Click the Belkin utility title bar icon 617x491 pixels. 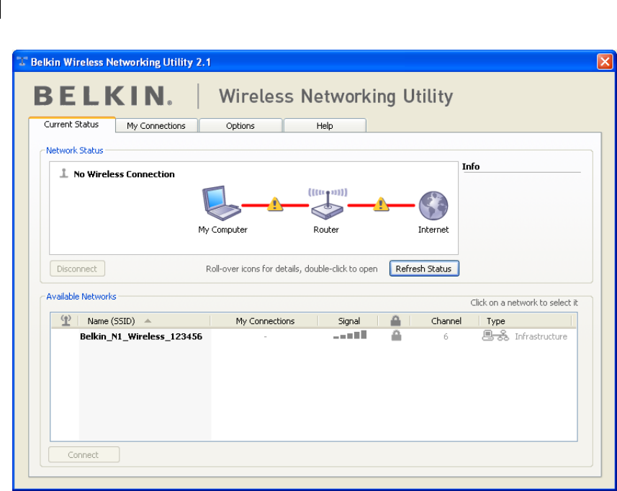pos(22,62)
